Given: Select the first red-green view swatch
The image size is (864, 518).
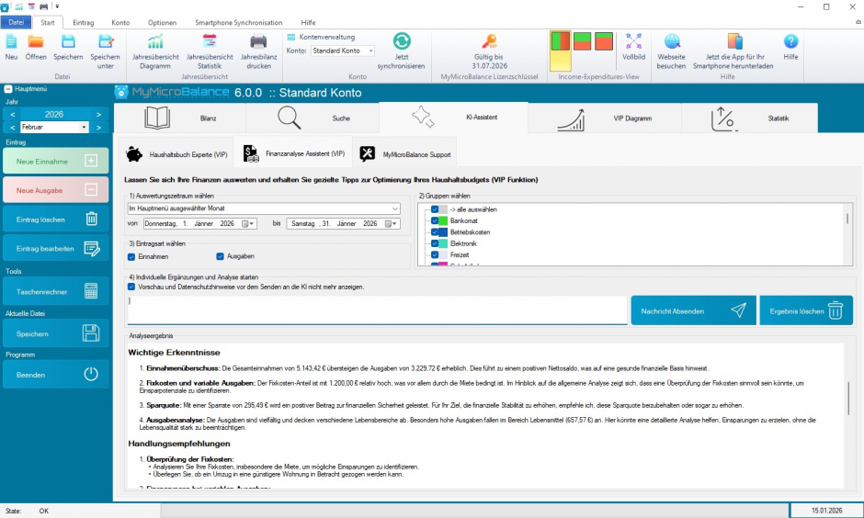Looking at the screenshot, I should tap(560, 42).
